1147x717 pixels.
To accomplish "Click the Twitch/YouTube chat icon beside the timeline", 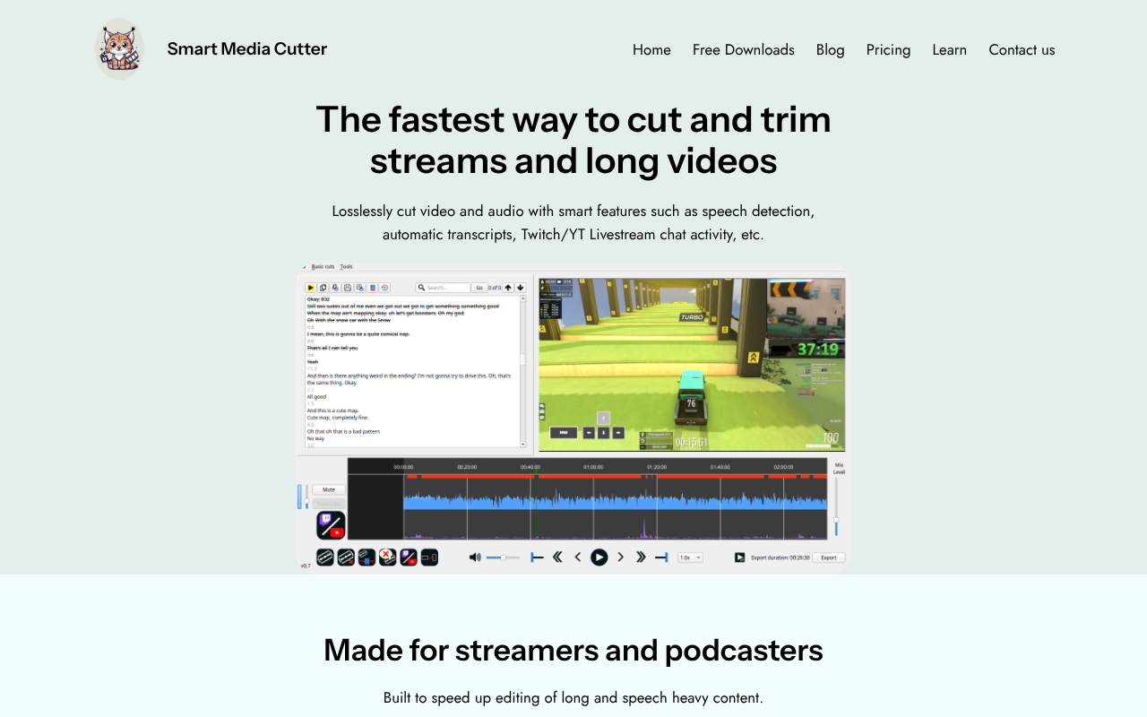I will (331, 525).
